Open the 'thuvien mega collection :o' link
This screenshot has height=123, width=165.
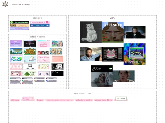pyautogui.click(x=60, y=100)
